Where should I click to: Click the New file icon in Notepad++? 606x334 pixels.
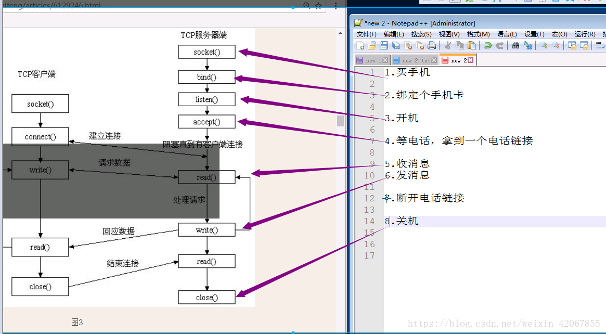point(360,46)
